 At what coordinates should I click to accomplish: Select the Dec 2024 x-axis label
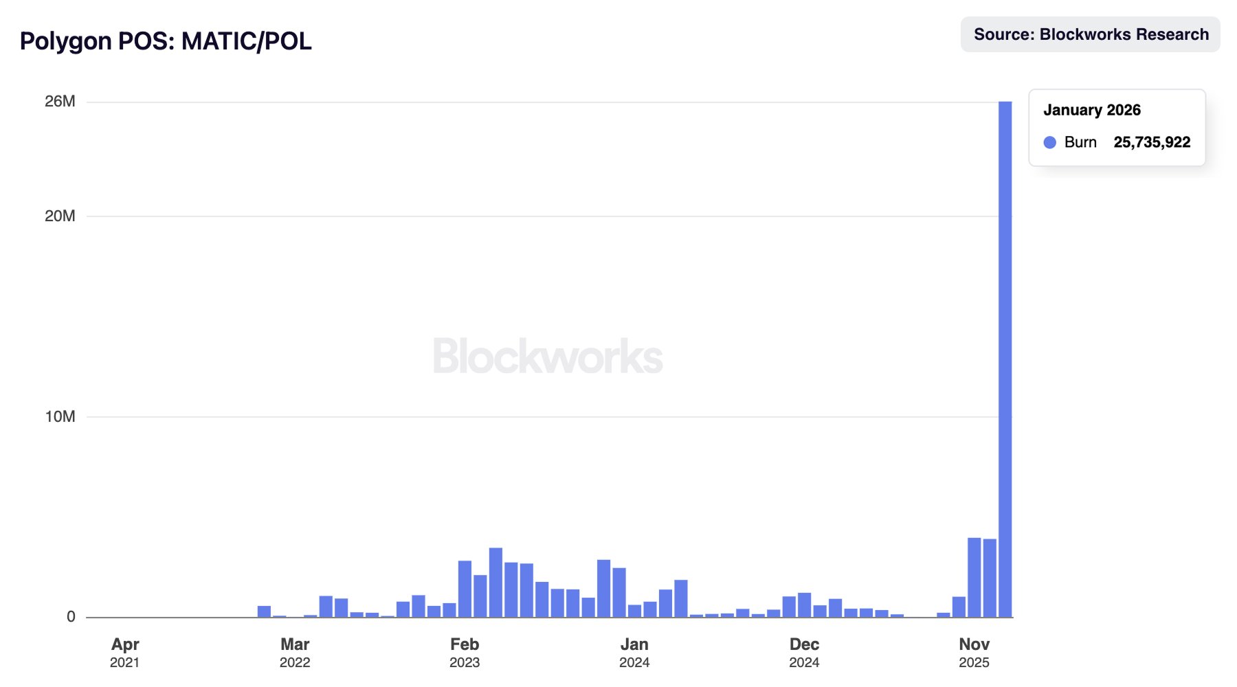coord(804,652)
